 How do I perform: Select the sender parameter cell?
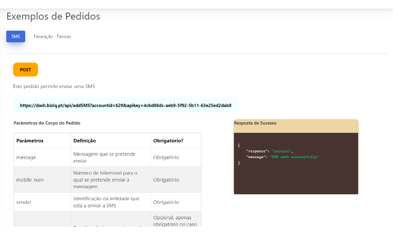click(24, 202)
